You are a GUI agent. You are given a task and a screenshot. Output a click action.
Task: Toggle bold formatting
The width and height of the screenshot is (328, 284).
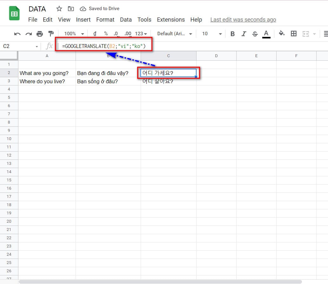232,34
